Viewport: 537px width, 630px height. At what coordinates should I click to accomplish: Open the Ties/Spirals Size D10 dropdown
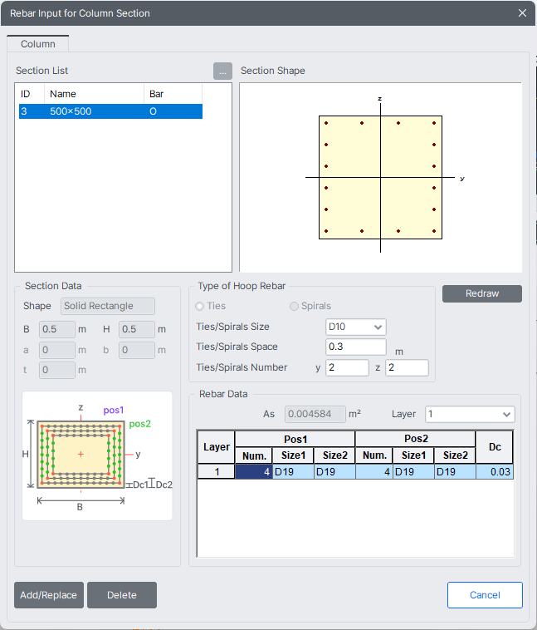coord(355,327)
